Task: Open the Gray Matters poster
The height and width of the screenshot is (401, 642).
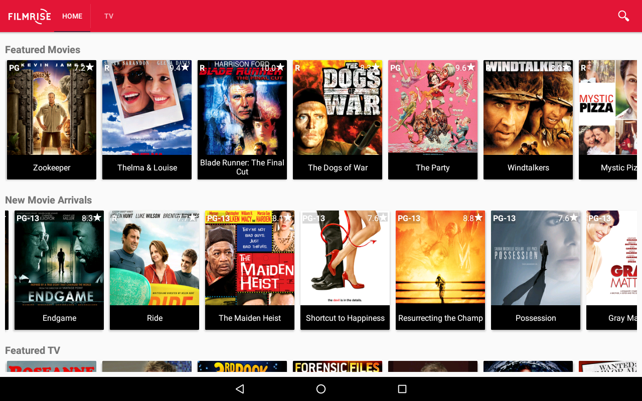Action: [611, 258]
